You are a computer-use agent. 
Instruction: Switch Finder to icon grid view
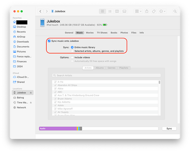(x=102, y=11)
